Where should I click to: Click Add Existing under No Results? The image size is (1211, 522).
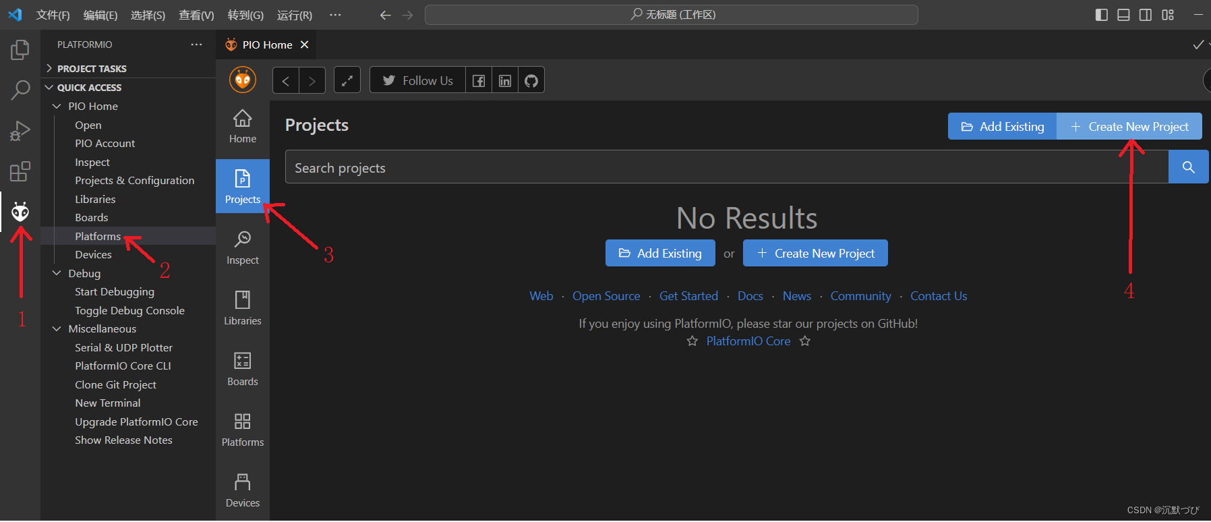pos(660,253)
